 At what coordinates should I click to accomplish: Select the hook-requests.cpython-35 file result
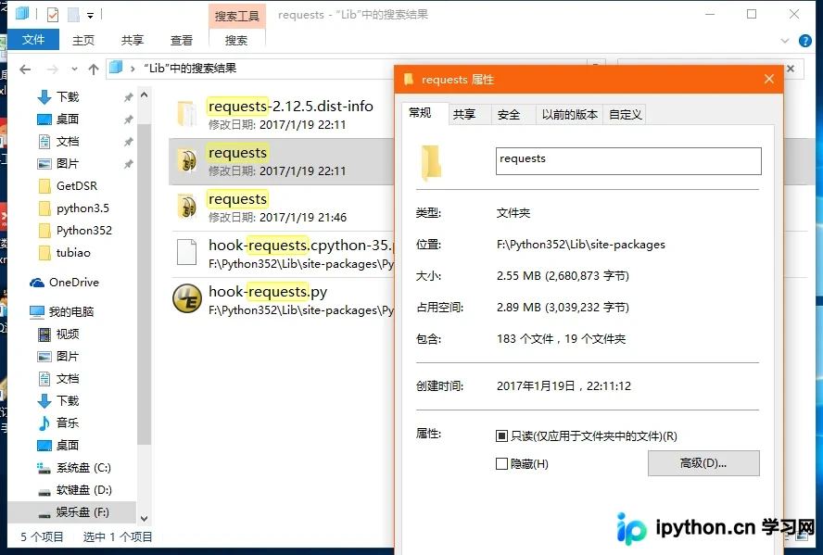[282, 254]
